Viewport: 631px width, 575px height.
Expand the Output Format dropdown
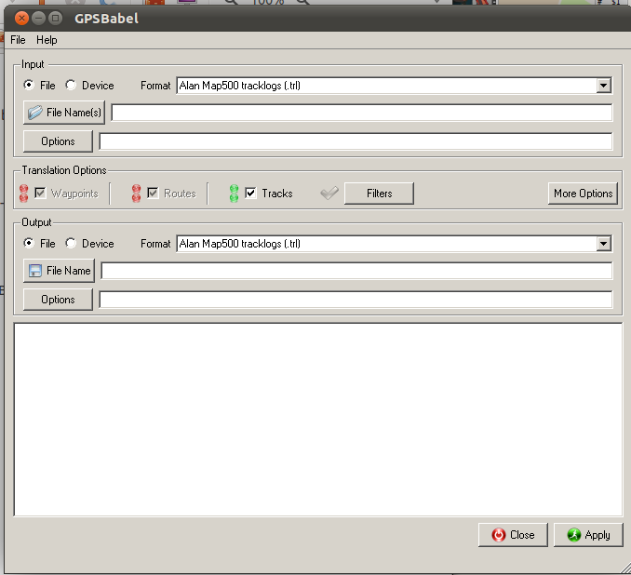pos(604,244)
